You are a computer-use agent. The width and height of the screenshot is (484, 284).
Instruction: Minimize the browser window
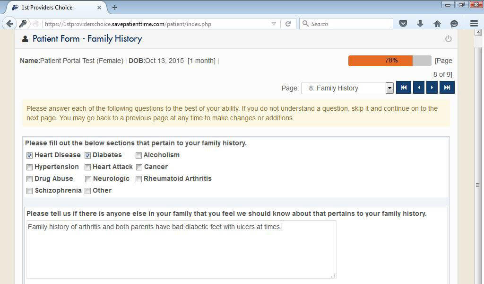point(448,5)
